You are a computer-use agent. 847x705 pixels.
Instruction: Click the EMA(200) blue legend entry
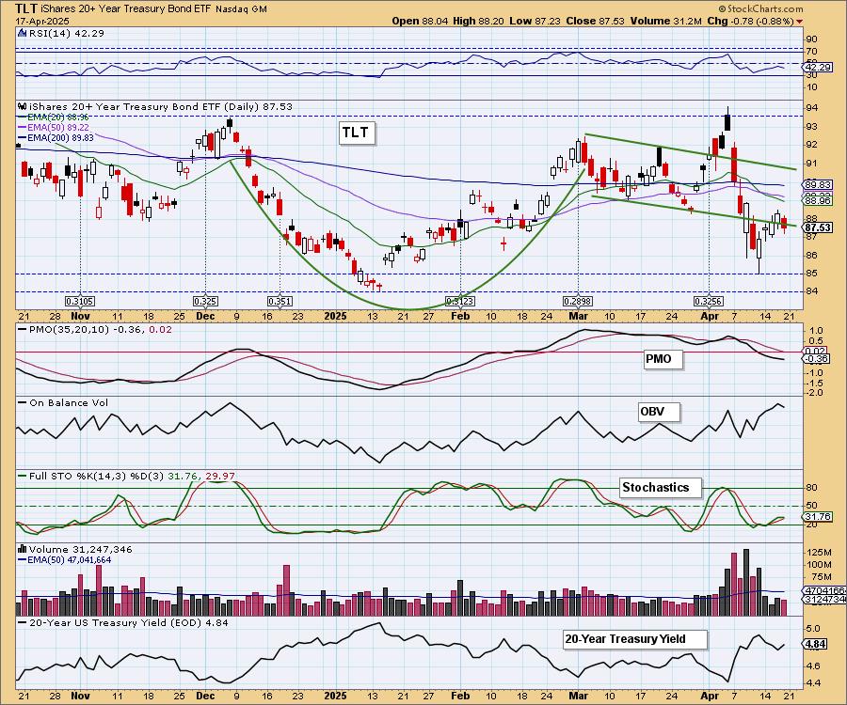point(56,137)
